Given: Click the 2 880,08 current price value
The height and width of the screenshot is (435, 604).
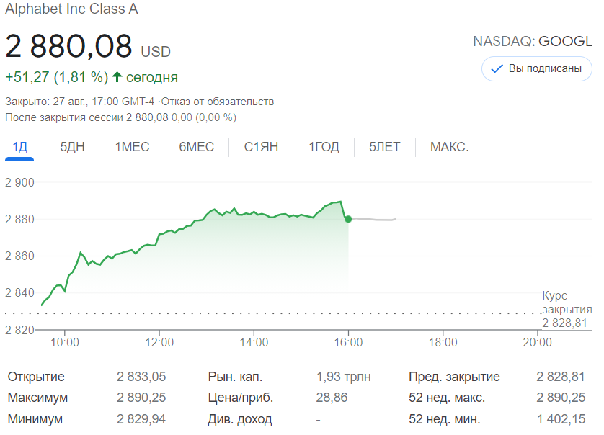Looking at the screenshot, I should point(69,46).
